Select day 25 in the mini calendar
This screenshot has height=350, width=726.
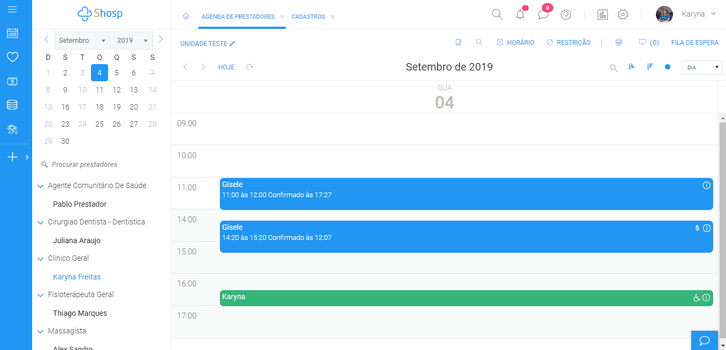click(x=100, y=124)
